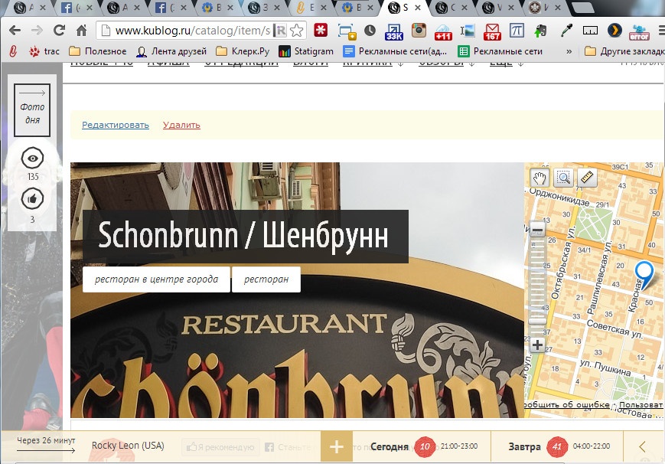Open Рекламные сети(ад... document bookmark
Screen dimensions: 665x464
tap(395, 51)
